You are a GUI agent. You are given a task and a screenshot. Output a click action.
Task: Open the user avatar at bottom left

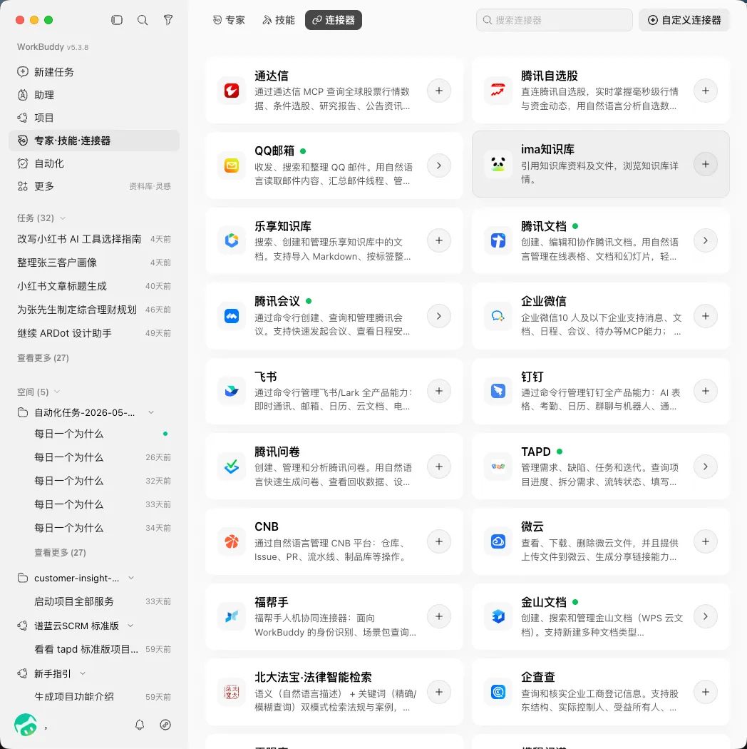26,725
